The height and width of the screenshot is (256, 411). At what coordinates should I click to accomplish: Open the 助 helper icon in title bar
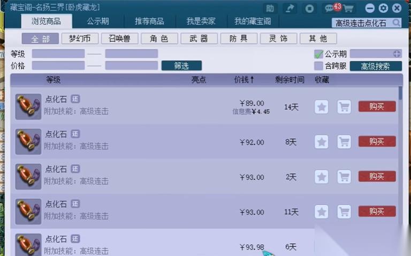click(270, 9)
